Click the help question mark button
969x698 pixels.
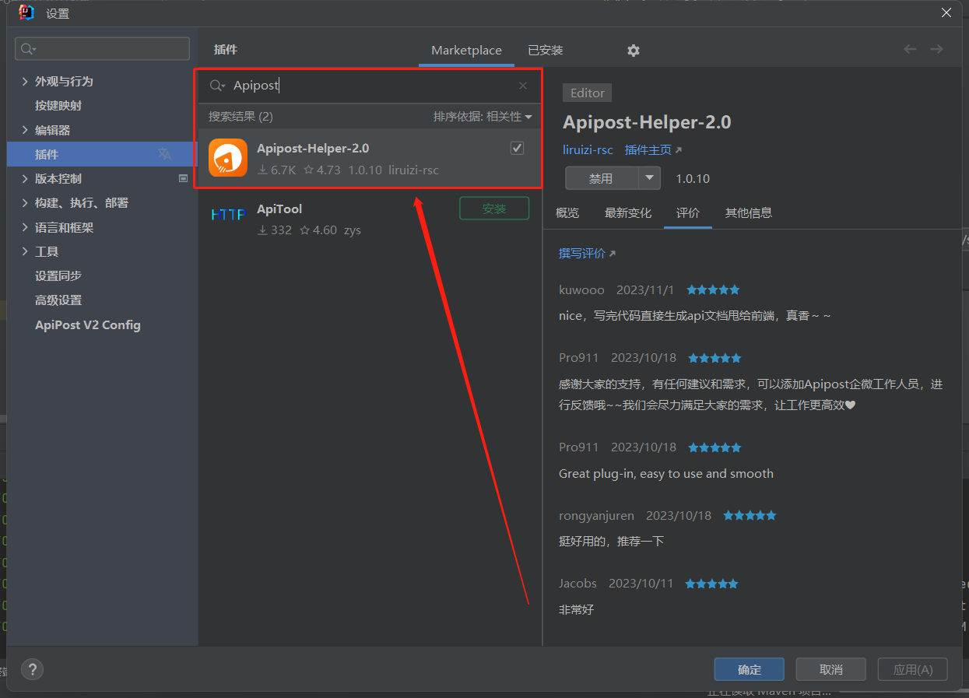pyautogui.click(x=32, y=669)
